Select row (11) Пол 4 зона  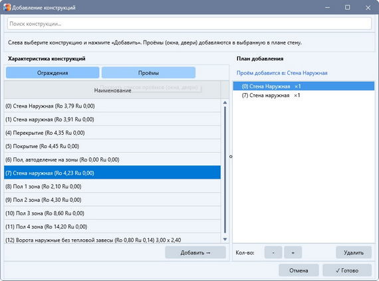pyautogui.click(x=112, y=227)
